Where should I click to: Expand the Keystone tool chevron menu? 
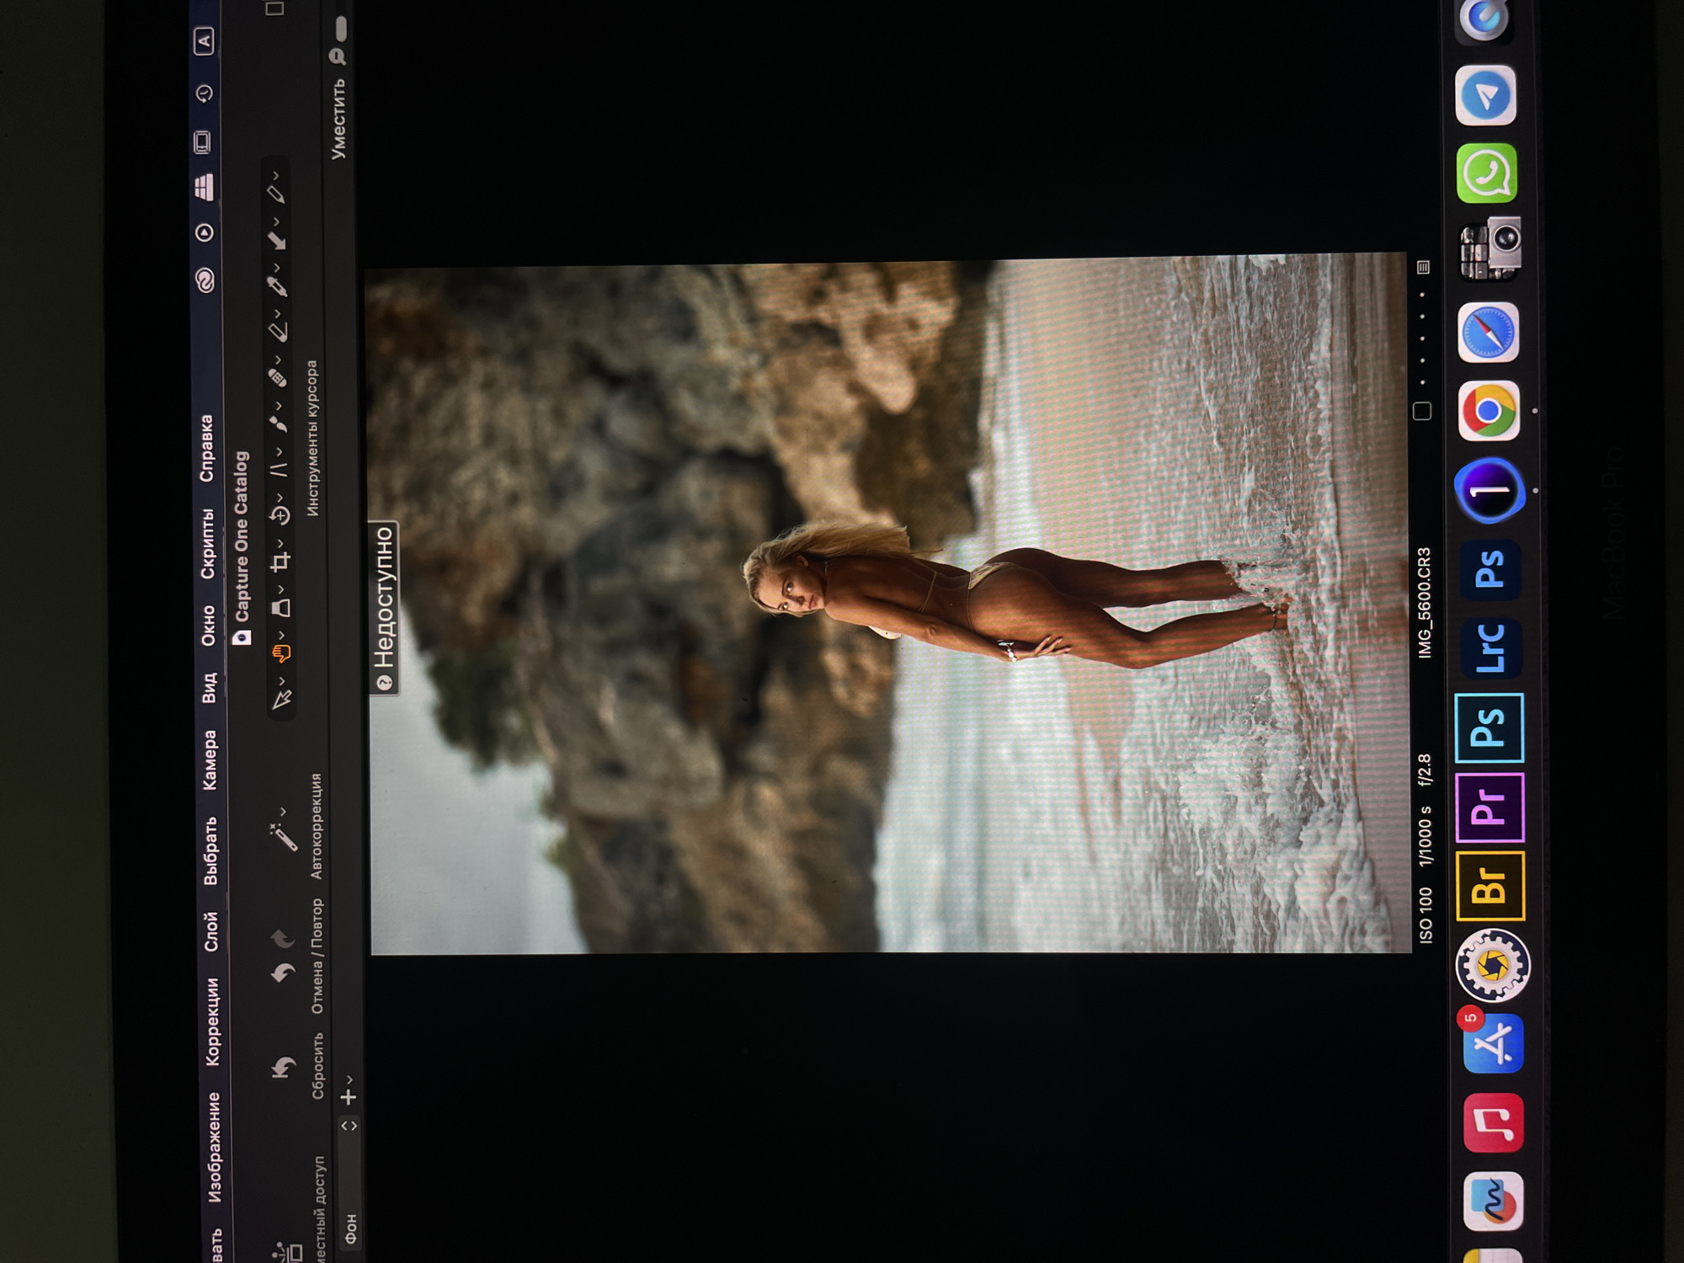pos(279,451)
